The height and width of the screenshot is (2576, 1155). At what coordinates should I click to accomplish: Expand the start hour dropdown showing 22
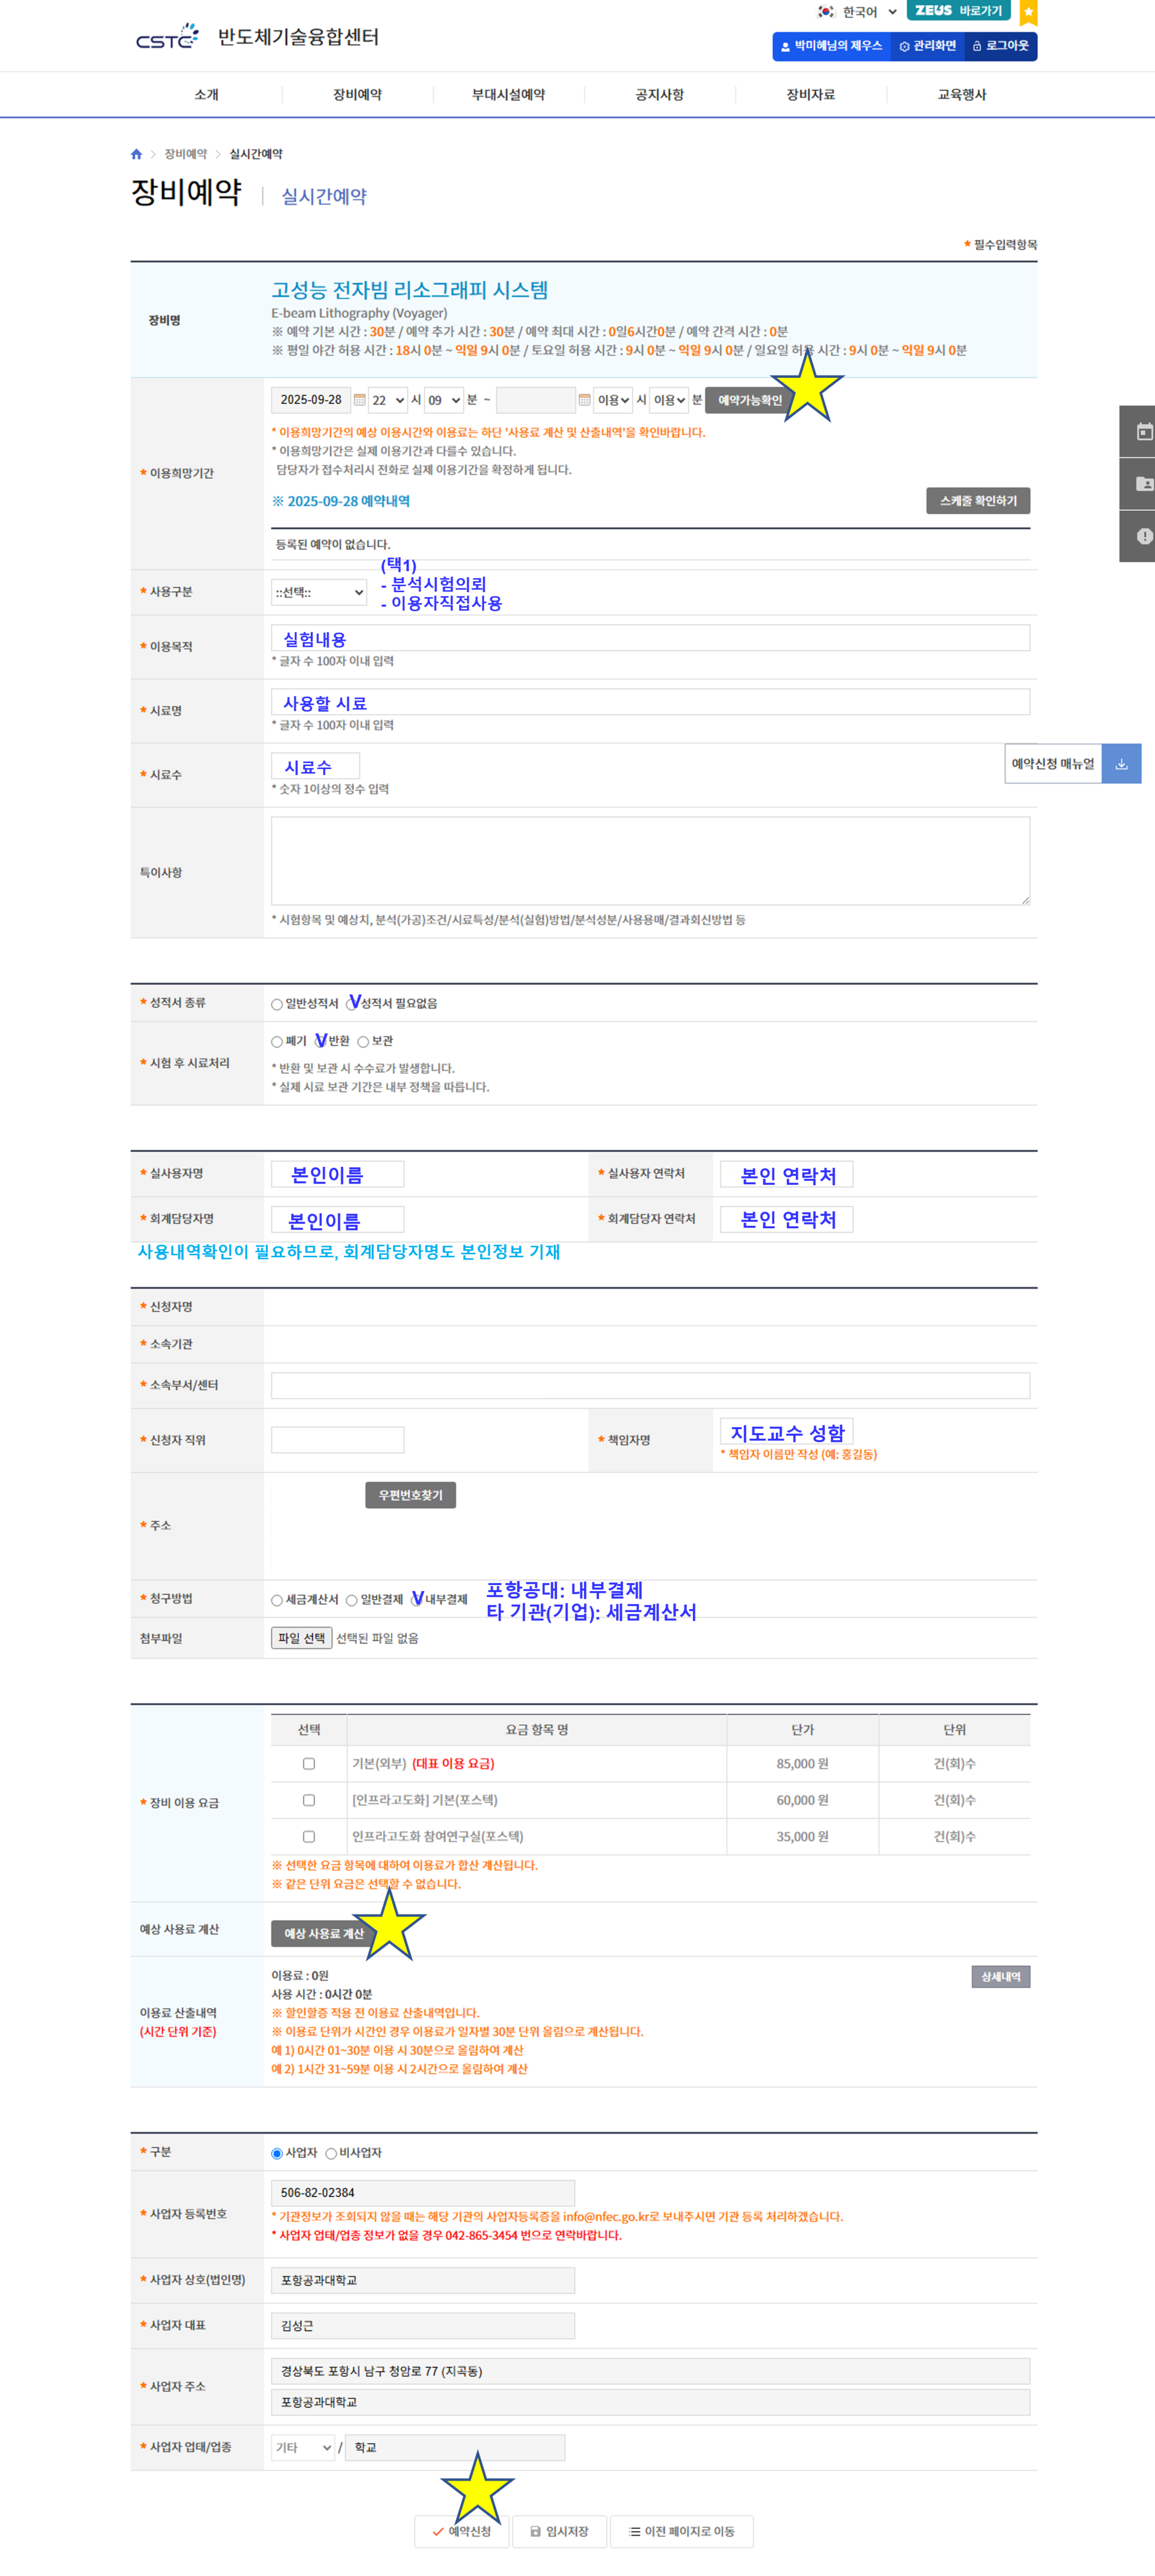(x=387, y=400)
